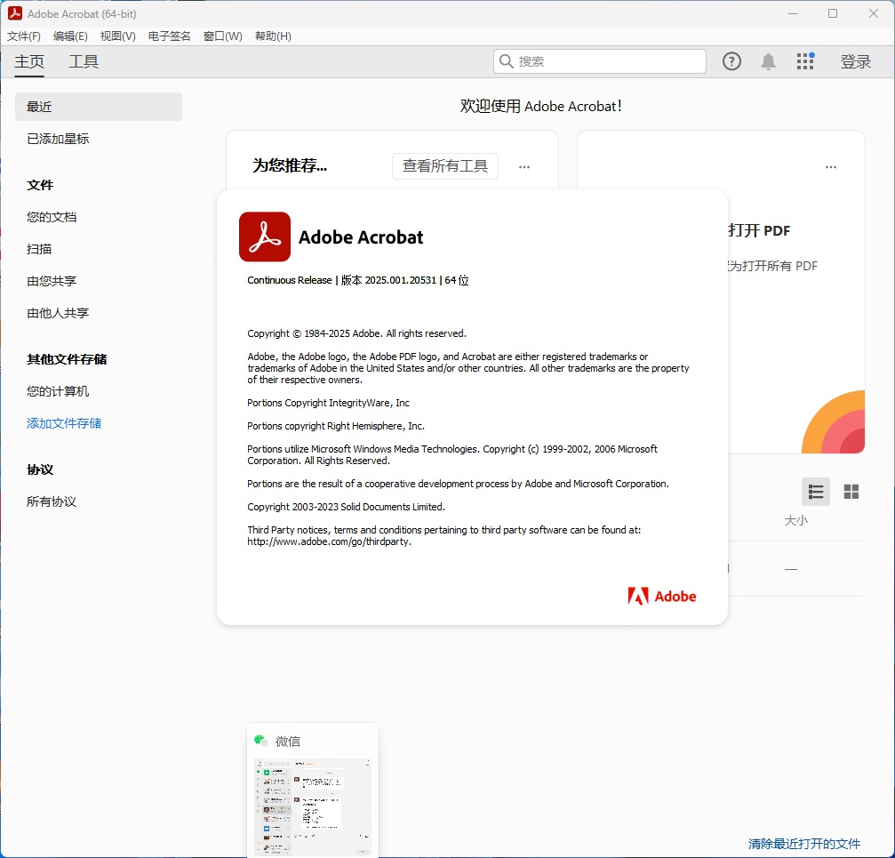Image resolution: width=895 pixels, height=858 pixels.
Task: Click the 为您推荐... heading
Action: [x=290, y=165]
